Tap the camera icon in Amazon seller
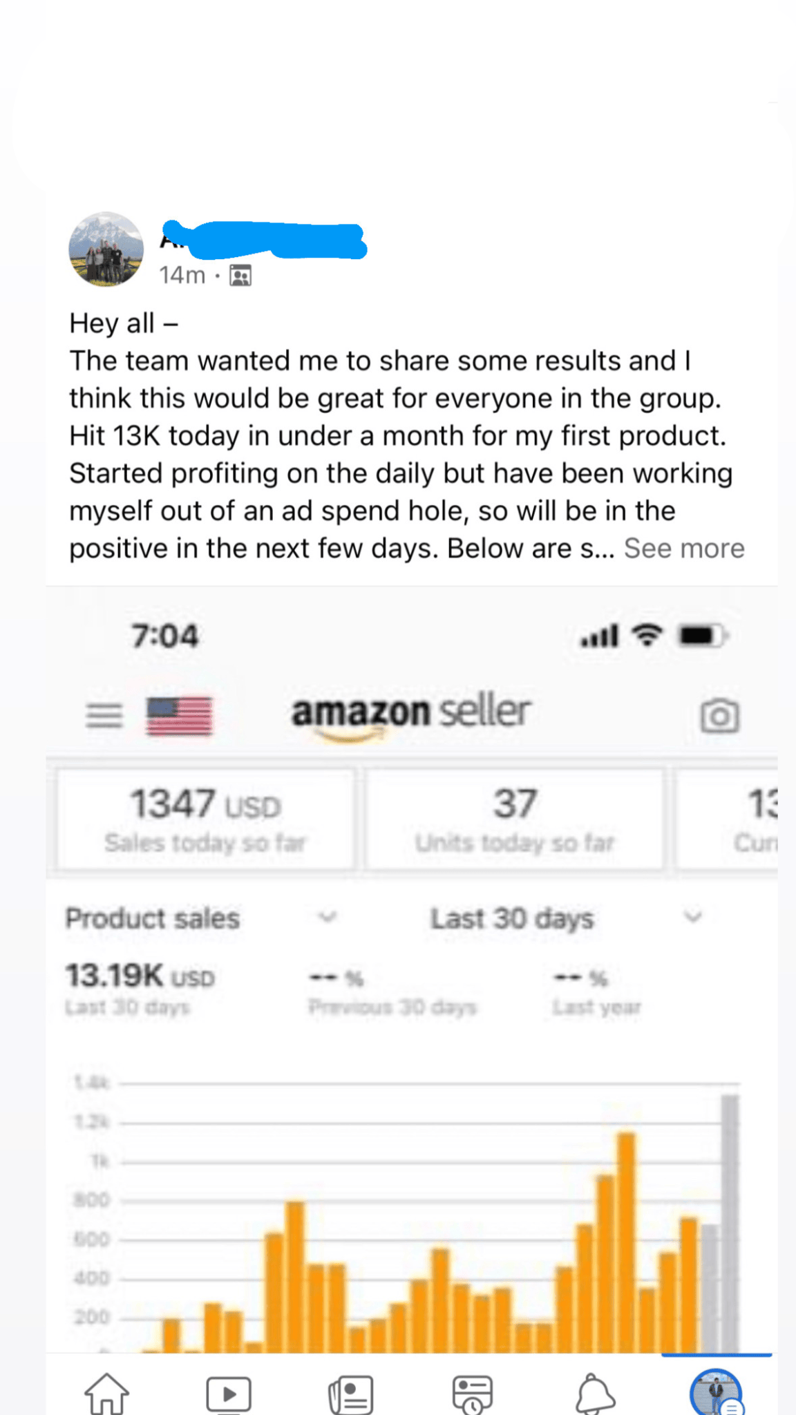 tap(719, 716)
